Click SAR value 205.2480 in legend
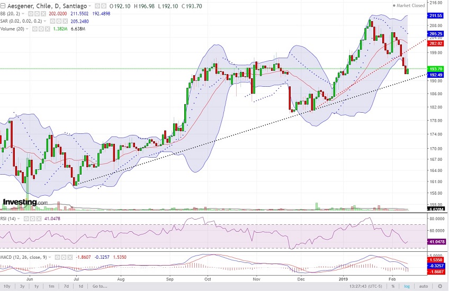The width and height of the screenshot is (449, 291). click(x=79, y=22)
